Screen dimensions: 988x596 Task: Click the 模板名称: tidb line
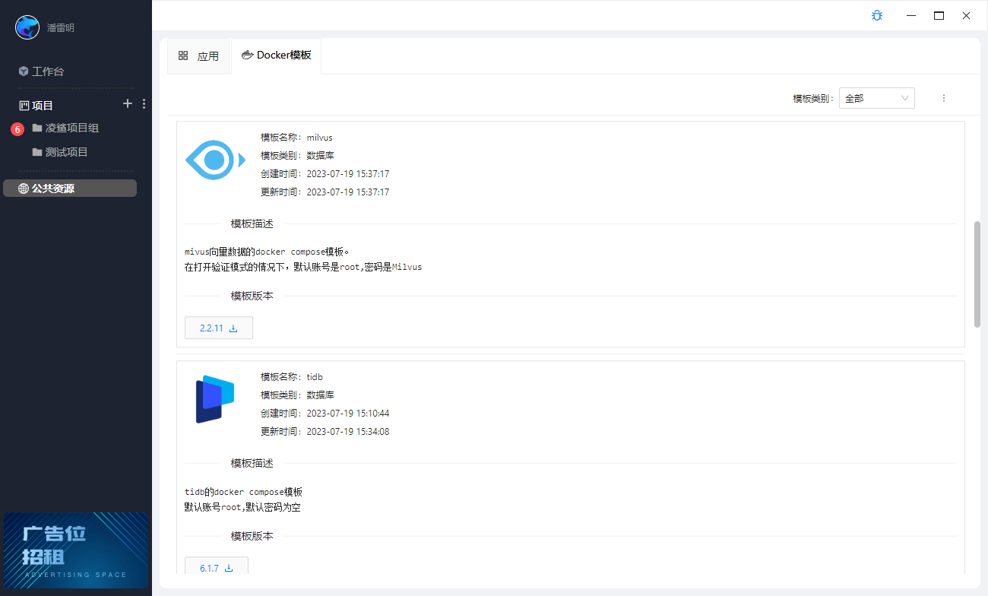pos(293,377)
